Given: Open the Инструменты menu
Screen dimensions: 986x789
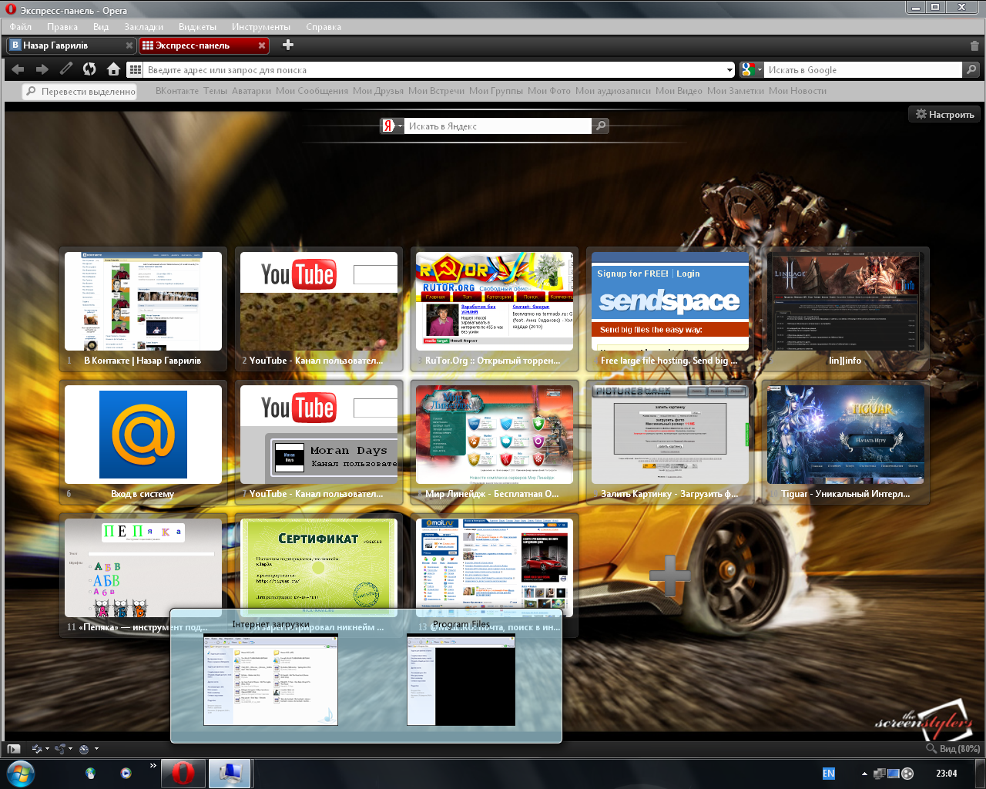Looking at the screenshot, I should [261, 27].
